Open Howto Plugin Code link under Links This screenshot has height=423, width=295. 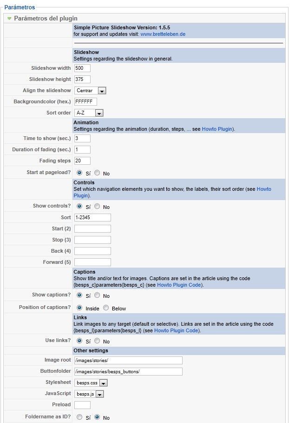click(x=176, y=330)
